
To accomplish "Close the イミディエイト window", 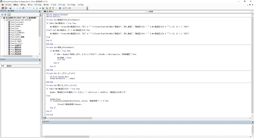I will pos(252,122).
